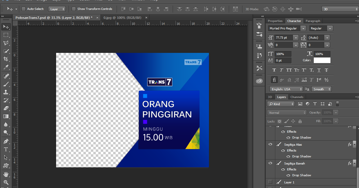
Task: Toggle standard ligatures fi button
Action: tap(274, 80)
